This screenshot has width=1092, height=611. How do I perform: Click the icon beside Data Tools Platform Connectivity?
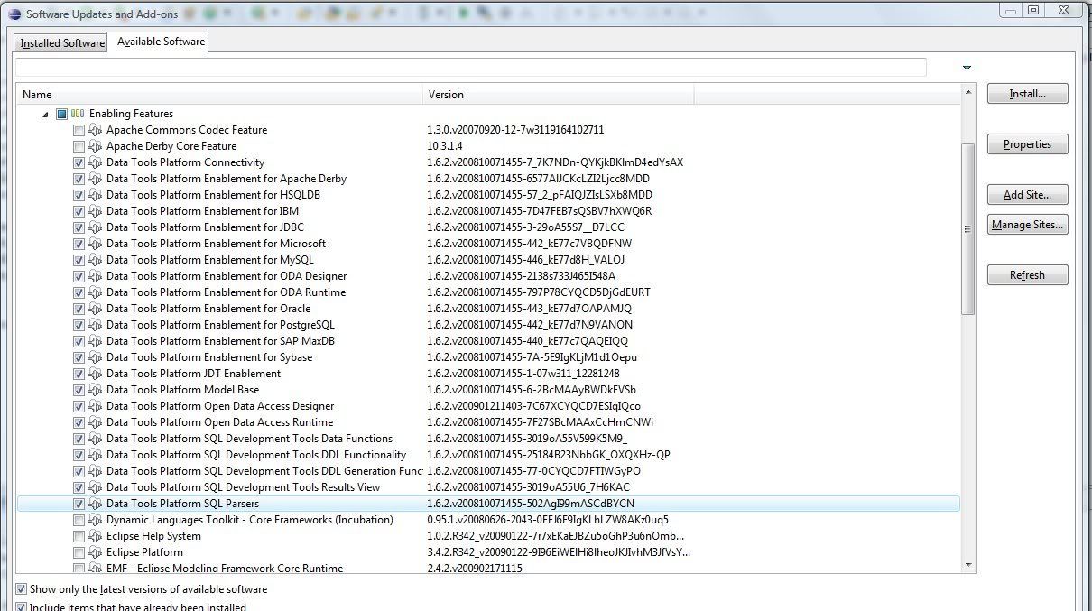pos(96,162)
